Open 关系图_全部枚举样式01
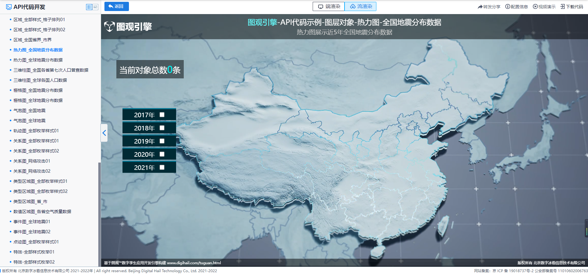588x274 pixels. click(x=36, y=141)
